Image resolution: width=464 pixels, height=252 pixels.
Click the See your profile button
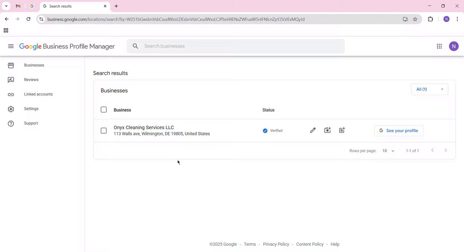(399, 131)
